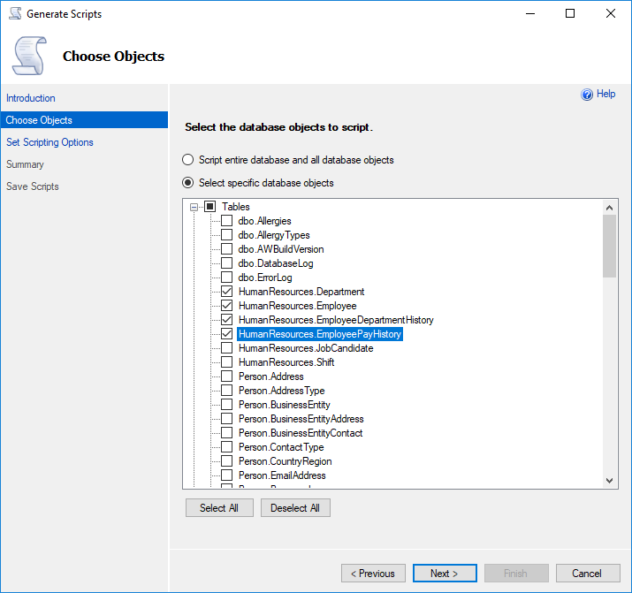
Task: Toggle the Tables parent checkbox
Action: click(210, 207)
